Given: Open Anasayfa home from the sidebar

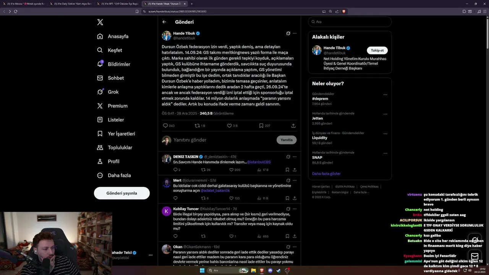Looking at the screenshot, I should 113,36.
